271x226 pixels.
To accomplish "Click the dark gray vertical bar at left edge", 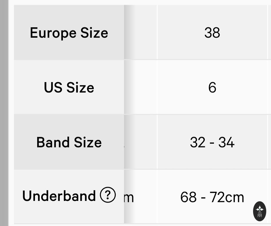I will 4,113.
